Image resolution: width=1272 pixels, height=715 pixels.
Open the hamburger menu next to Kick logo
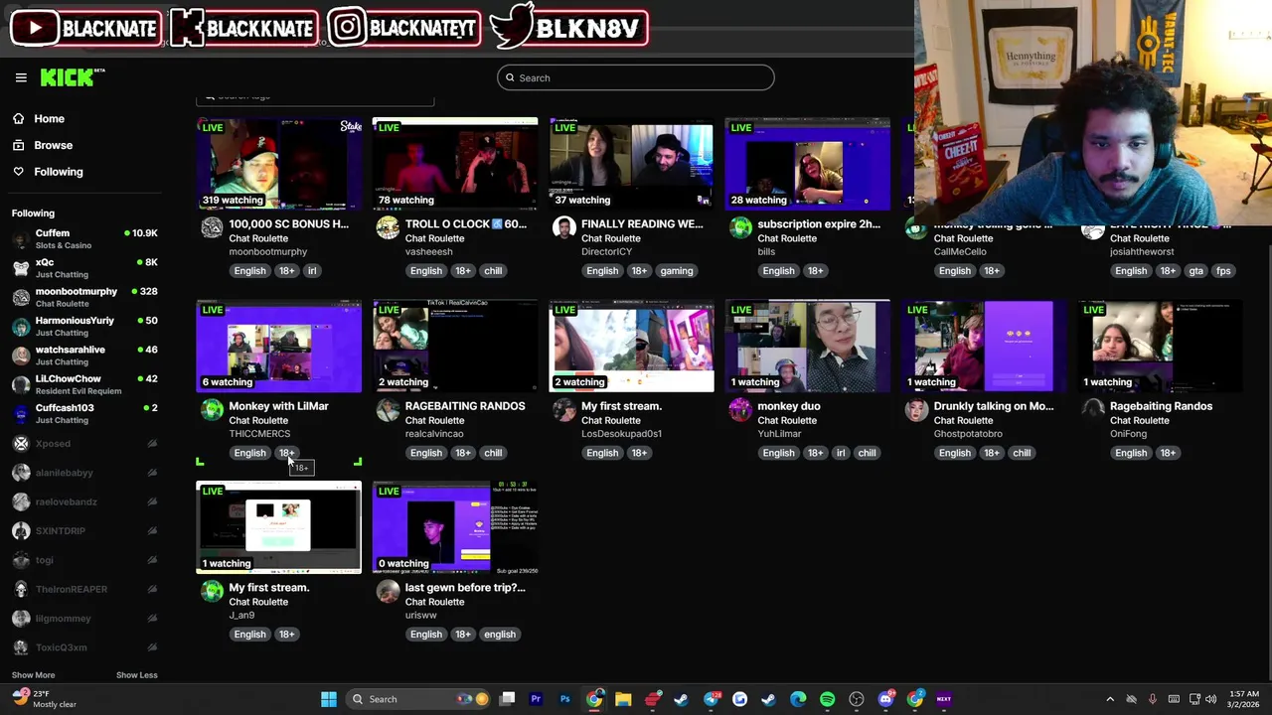[21, 77]
